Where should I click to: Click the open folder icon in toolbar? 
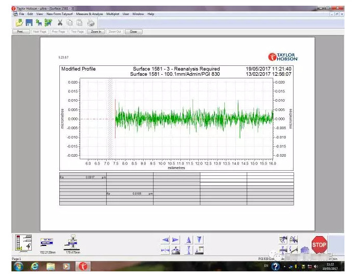(x=20, y=22)
